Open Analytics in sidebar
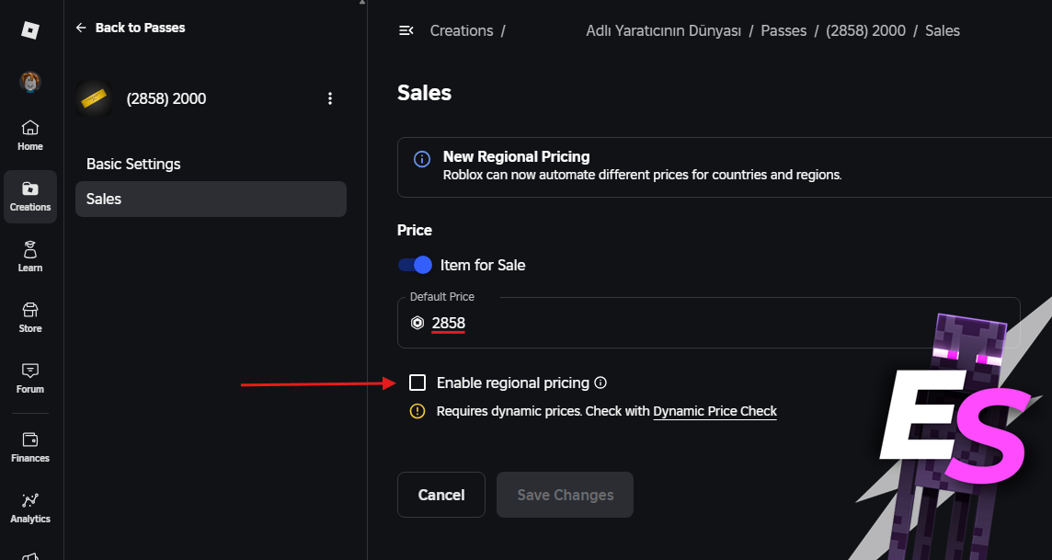Screen dimensions: 1052x560 click(x=30, y=509)
